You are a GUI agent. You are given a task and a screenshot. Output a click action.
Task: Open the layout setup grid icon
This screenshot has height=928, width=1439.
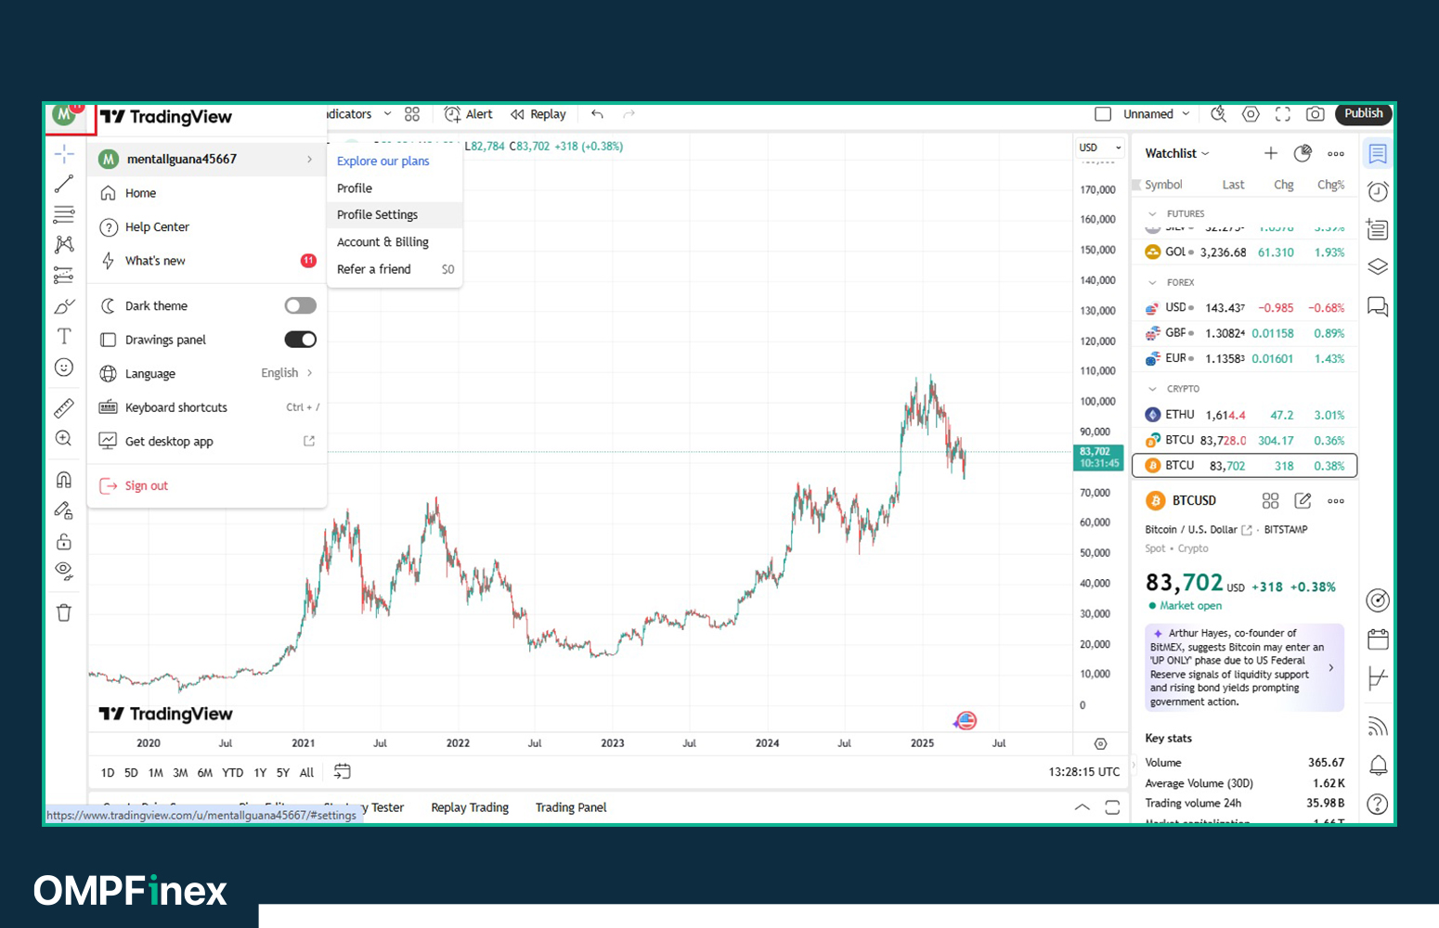pos(412,114)
